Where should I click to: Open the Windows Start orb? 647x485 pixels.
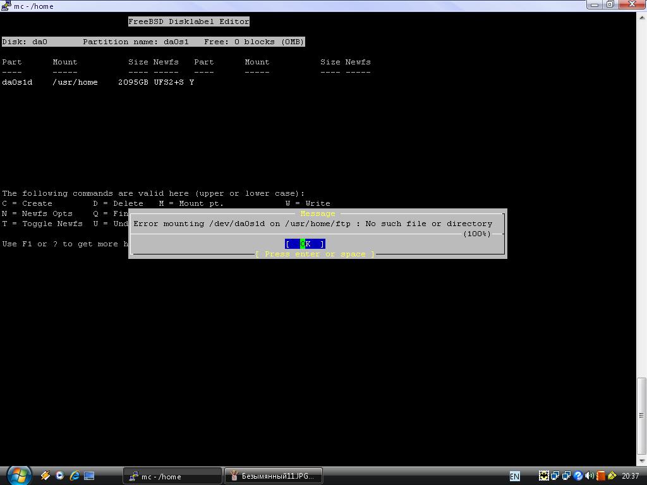(x=18, y=475)
